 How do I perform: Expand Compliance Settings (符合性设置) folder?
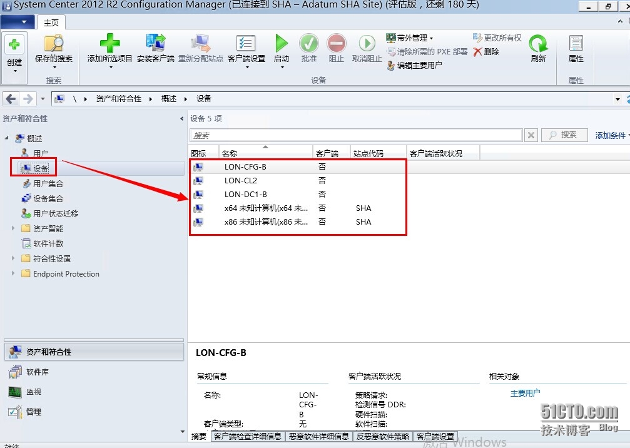pyautogui.click(x=13, y=258)
